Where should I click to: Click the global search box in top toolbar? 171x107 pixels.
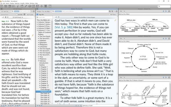tap(164, 6)
